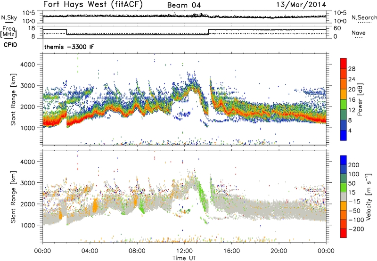The width and height of the screenshot is (377, 261).
Task: Click the '-15' tick on Velocity colorbar
Action: click(x=354, y=202)
